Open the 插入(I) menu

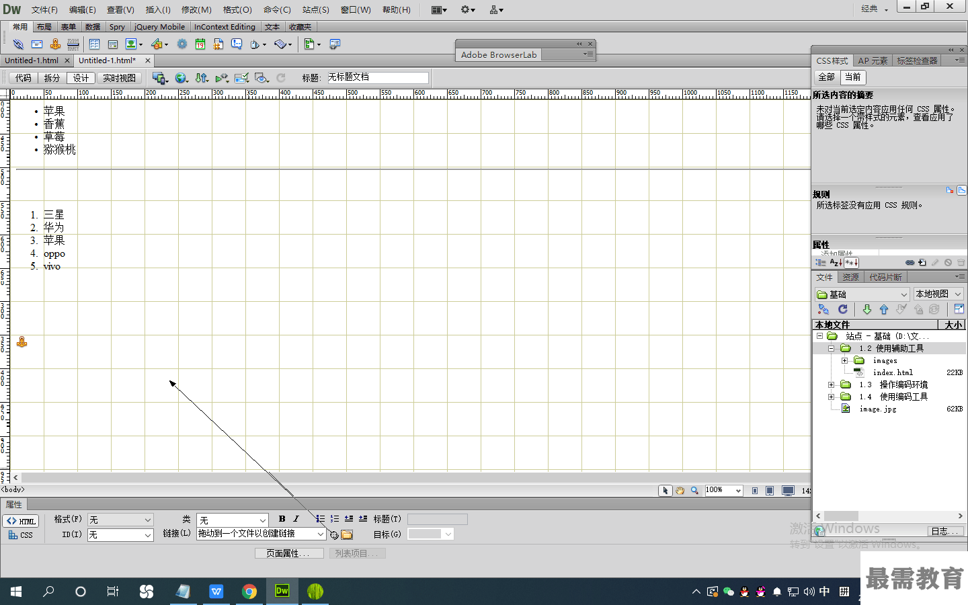(158, 9)
